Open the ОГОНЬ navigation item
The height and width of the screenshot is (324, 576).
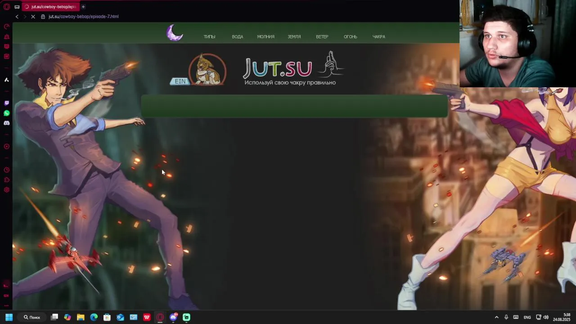point(350,37)
